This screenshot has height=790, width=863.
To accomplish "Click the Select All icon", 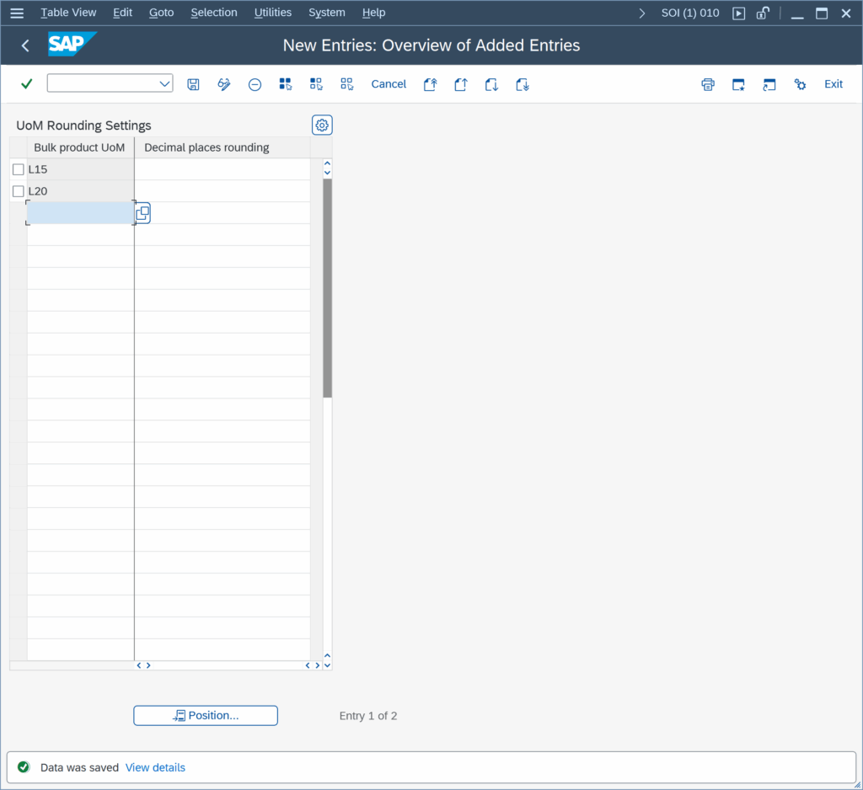I will [x=286, y=84].
